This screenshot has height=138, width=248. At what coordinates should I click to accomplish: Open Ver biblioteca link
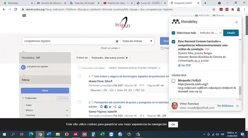(225, 106)
